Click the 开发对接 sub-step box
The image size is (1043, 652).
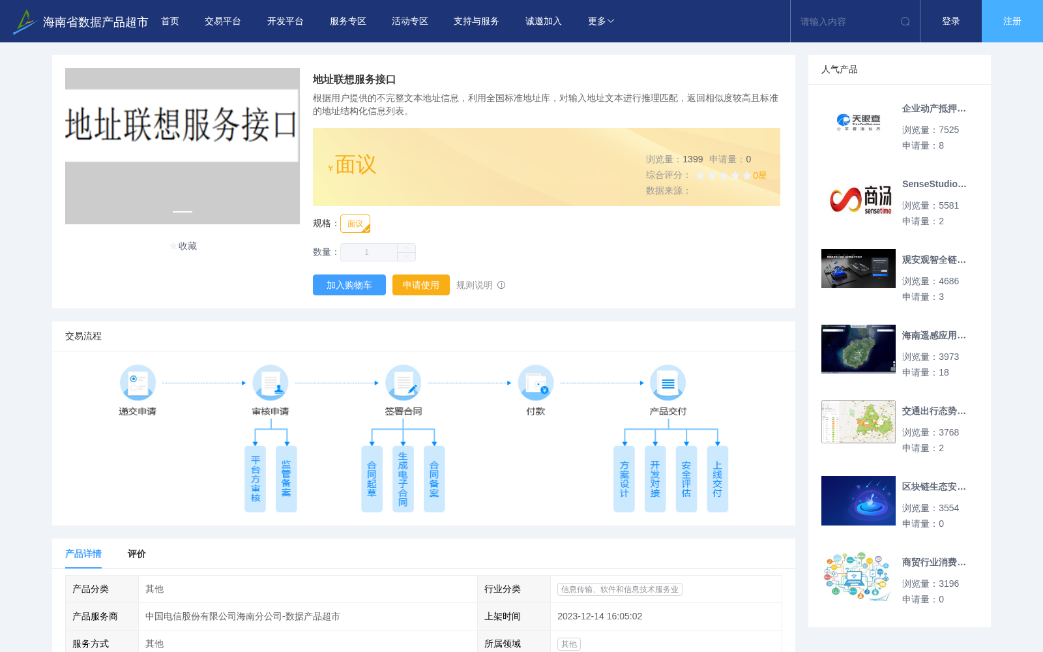(655, 479)
